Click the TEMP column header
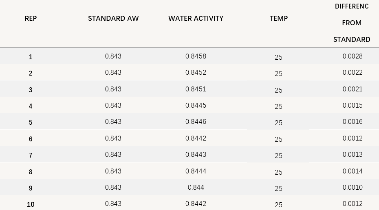The image size is (379, 210). pos(279,18)
